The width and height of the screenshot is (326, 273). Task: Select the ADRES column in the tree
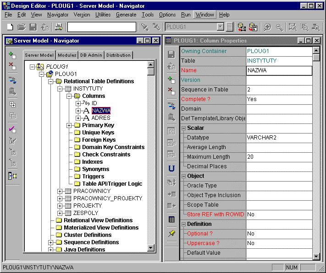pyautogui.click(x=101, y=118)
